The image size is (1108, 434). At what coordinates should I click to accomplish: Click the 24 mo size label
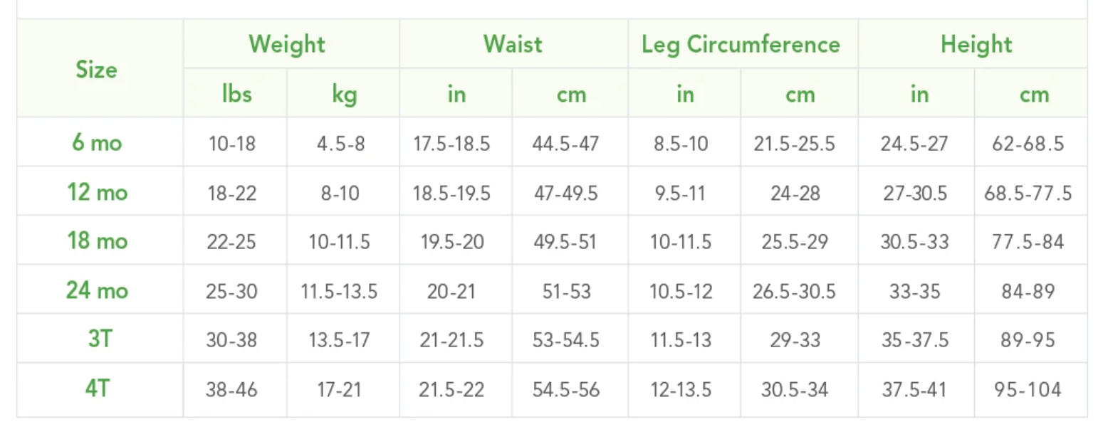pyautogui.click(x=97, y=290)
